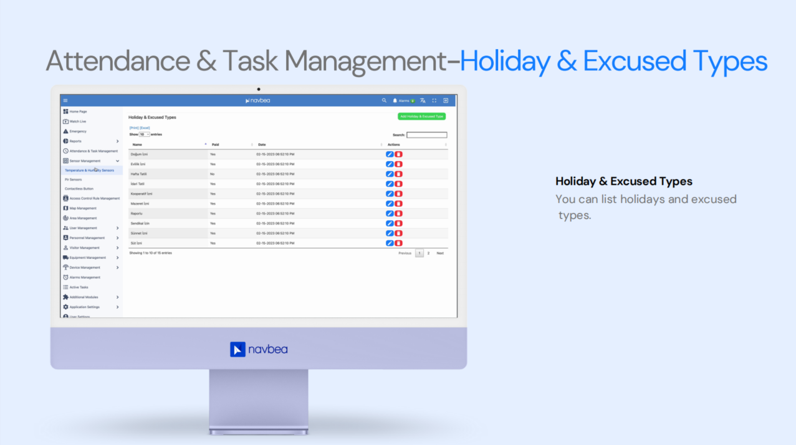Expand the Reports sidebar menu
This screenshot has height=445, width=796.
tap(117, 141)
